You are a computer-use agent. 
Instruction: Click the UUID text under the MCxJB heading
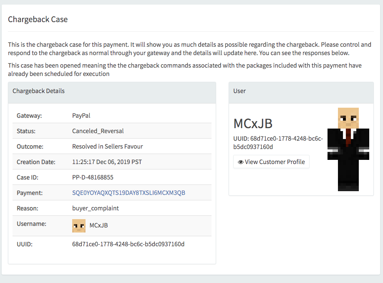coord(278,143)
